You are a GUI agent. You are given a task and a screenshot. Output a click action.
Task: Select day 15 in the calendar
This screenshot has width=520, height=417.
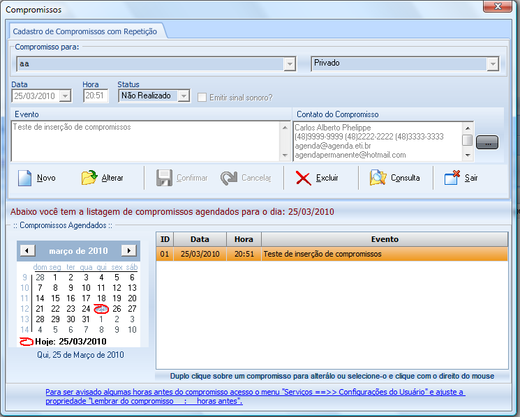[x=55, y=298]
